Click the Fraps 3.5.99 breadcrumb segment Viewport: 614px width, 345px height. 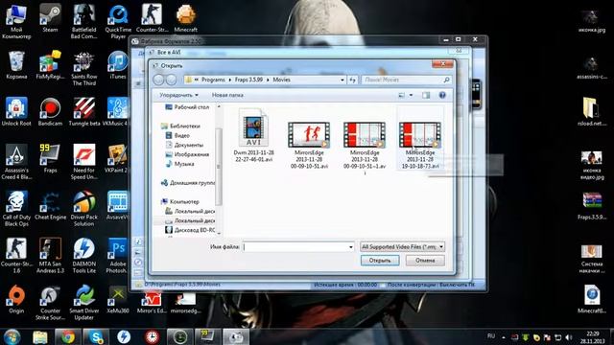click(x=248, y=80)
